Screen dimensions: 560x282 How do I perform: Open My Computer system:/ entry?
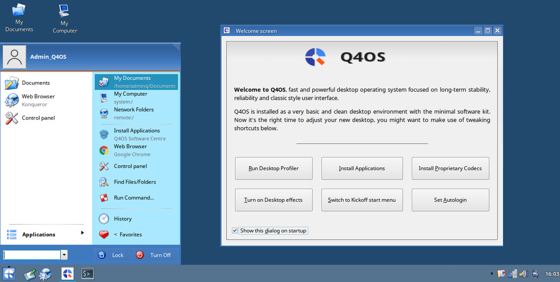[x=136, y=98]
